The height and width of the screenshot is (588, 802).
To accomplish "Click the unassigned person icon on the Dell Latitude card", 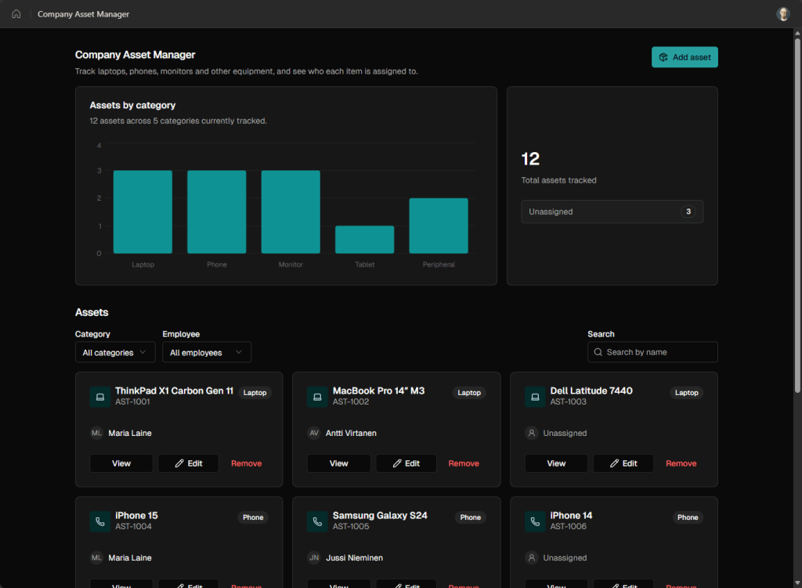I will point(532,433).
